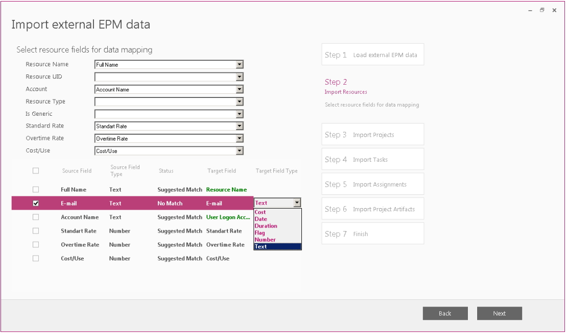Click the empty Resource UID field
Image resolution: width=566 pixels, height=333 pixels.
pos(166,77)
